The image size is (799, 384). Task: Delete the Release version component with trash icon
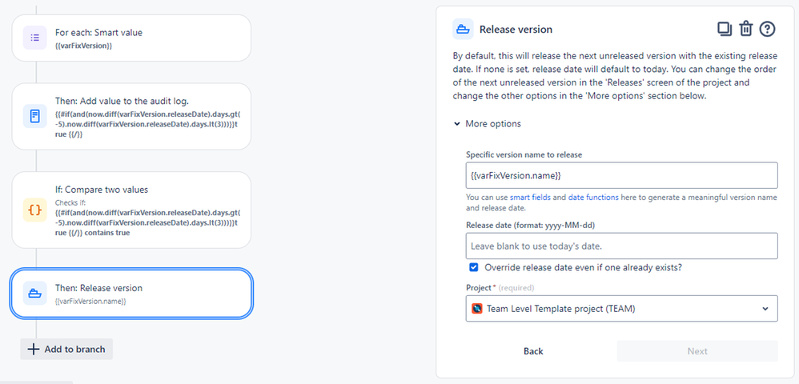[x=746, y=29]
